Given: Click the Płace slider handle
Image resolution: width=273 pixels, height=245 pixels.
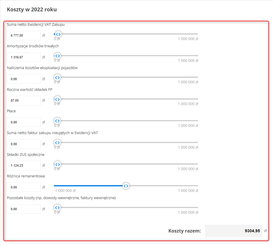Looking at the screenshot, I should pyautogui.click(x=57, y=121).
